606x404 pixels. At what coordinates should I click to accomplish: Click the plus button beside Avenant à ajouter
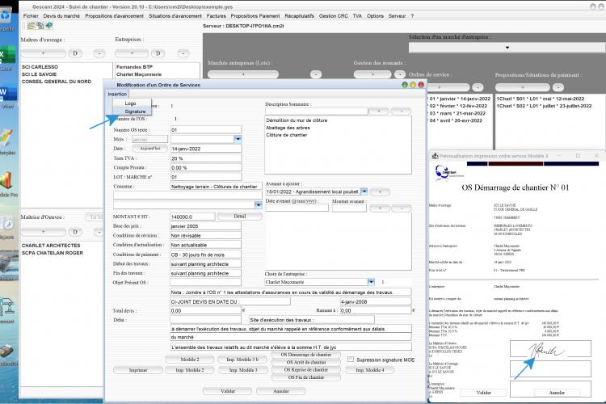coord(380,191)
